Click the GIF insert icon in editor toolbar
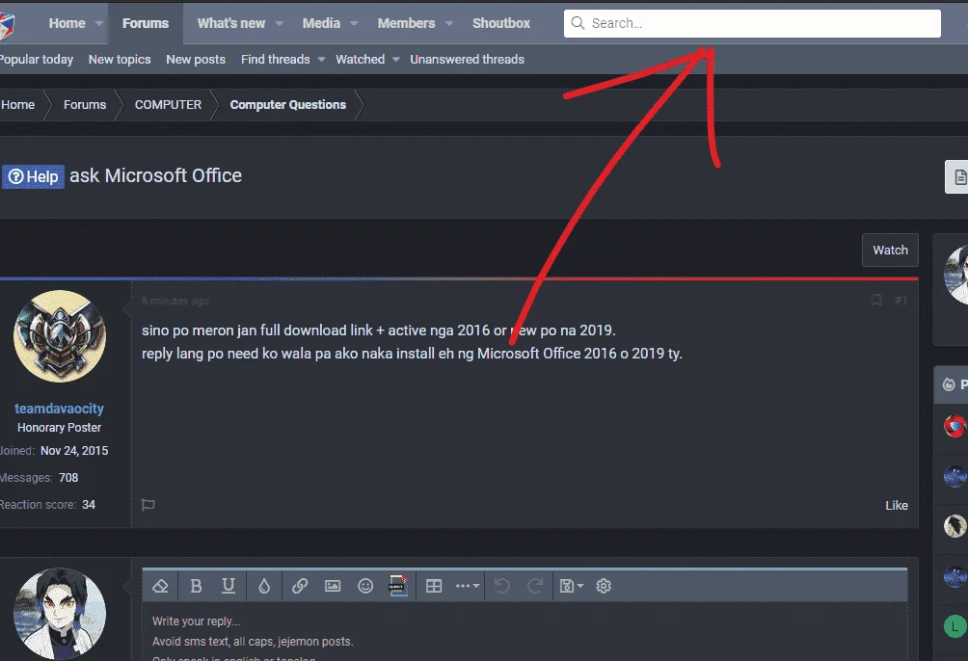The height and width of the screenshot is (661, 968). point(398,586)
